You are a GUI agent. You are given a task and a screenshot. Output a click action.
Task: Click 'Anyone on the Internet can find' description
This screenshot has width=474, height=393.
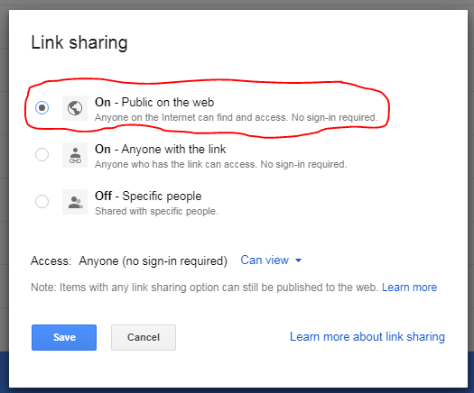(x=236, y=117)
